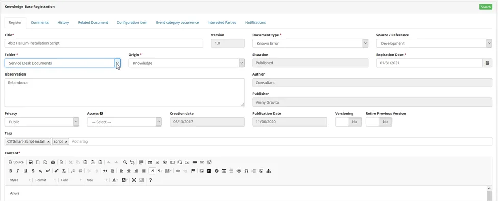Open the Find magnifier icon
498x201 pixels.
tap(125, 162)
